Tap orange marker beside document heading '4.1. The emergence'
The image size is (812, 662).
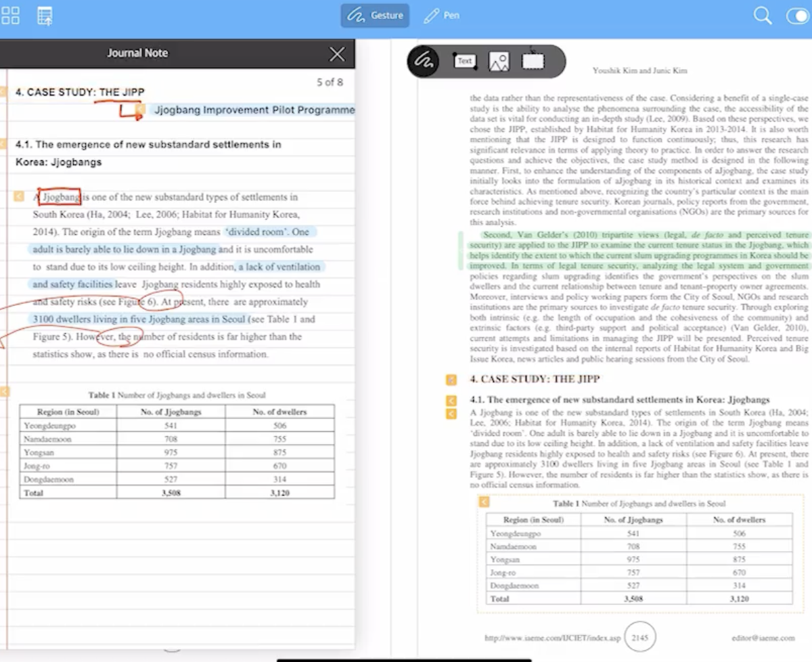point(451,400)
